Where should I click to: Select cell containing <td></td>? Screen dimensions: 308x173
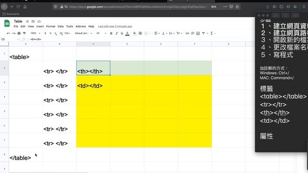click(x=93, y=82)
